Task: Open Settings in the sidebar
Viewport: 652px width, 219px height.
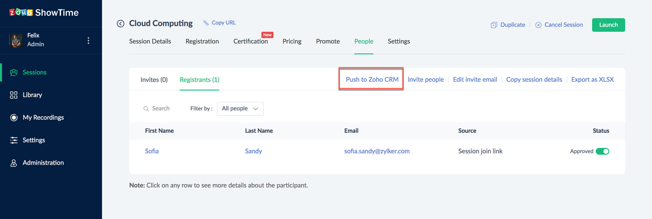Action: click(x=34, y=140)
